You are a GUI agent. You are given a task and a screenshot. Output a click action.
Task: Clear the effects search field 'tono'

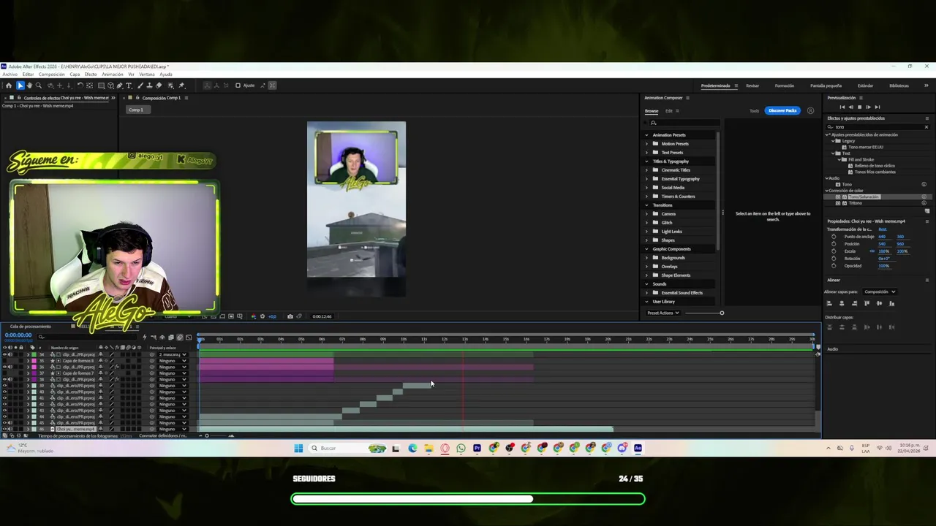926,127
